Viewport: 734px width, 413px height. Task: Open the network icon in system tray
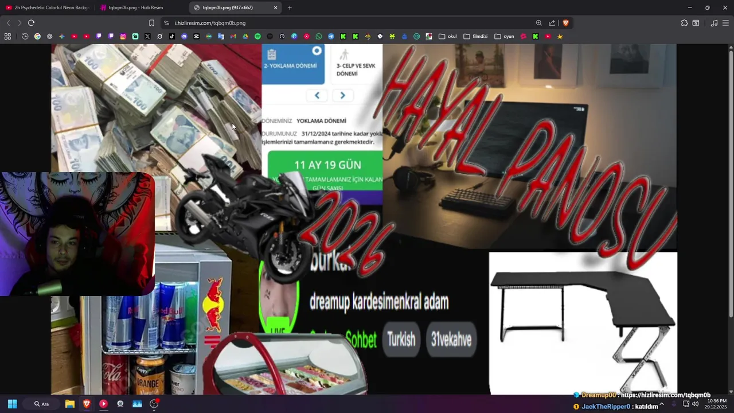pyautogui.click(x=686, y=404)
